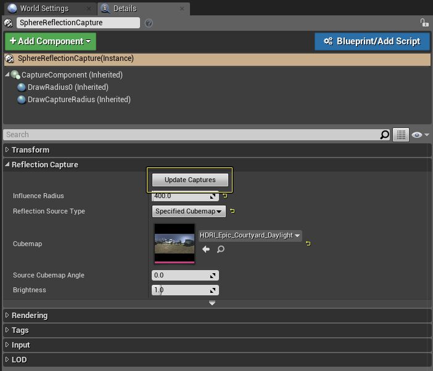Switch to the World Settings tab
This screenshot has width=433, height=371.
click(x=43, y=9)
